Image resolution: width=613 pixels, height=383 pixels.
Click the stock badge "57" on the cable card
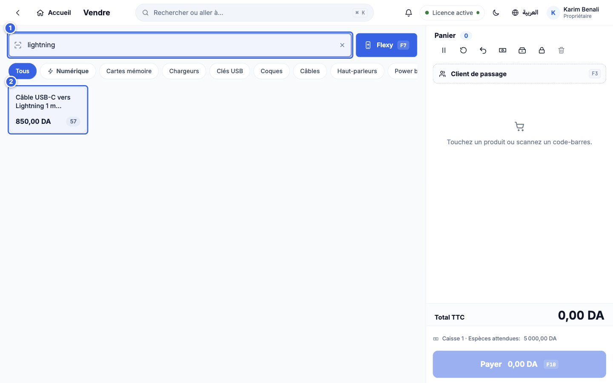(x=73, y=122)
